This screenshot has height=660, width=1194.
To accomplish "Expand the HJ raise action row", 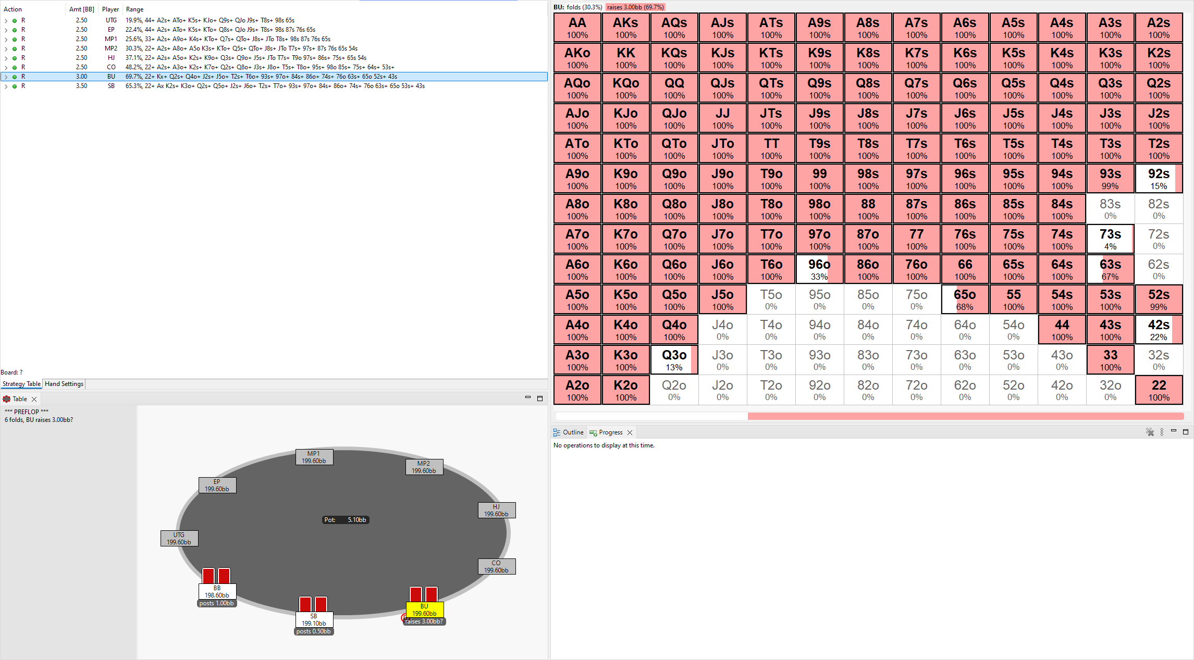I will [6, 58].
